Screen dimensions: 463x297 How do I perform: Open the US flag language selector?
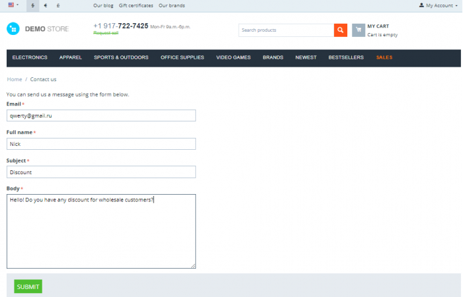point(14,5)
